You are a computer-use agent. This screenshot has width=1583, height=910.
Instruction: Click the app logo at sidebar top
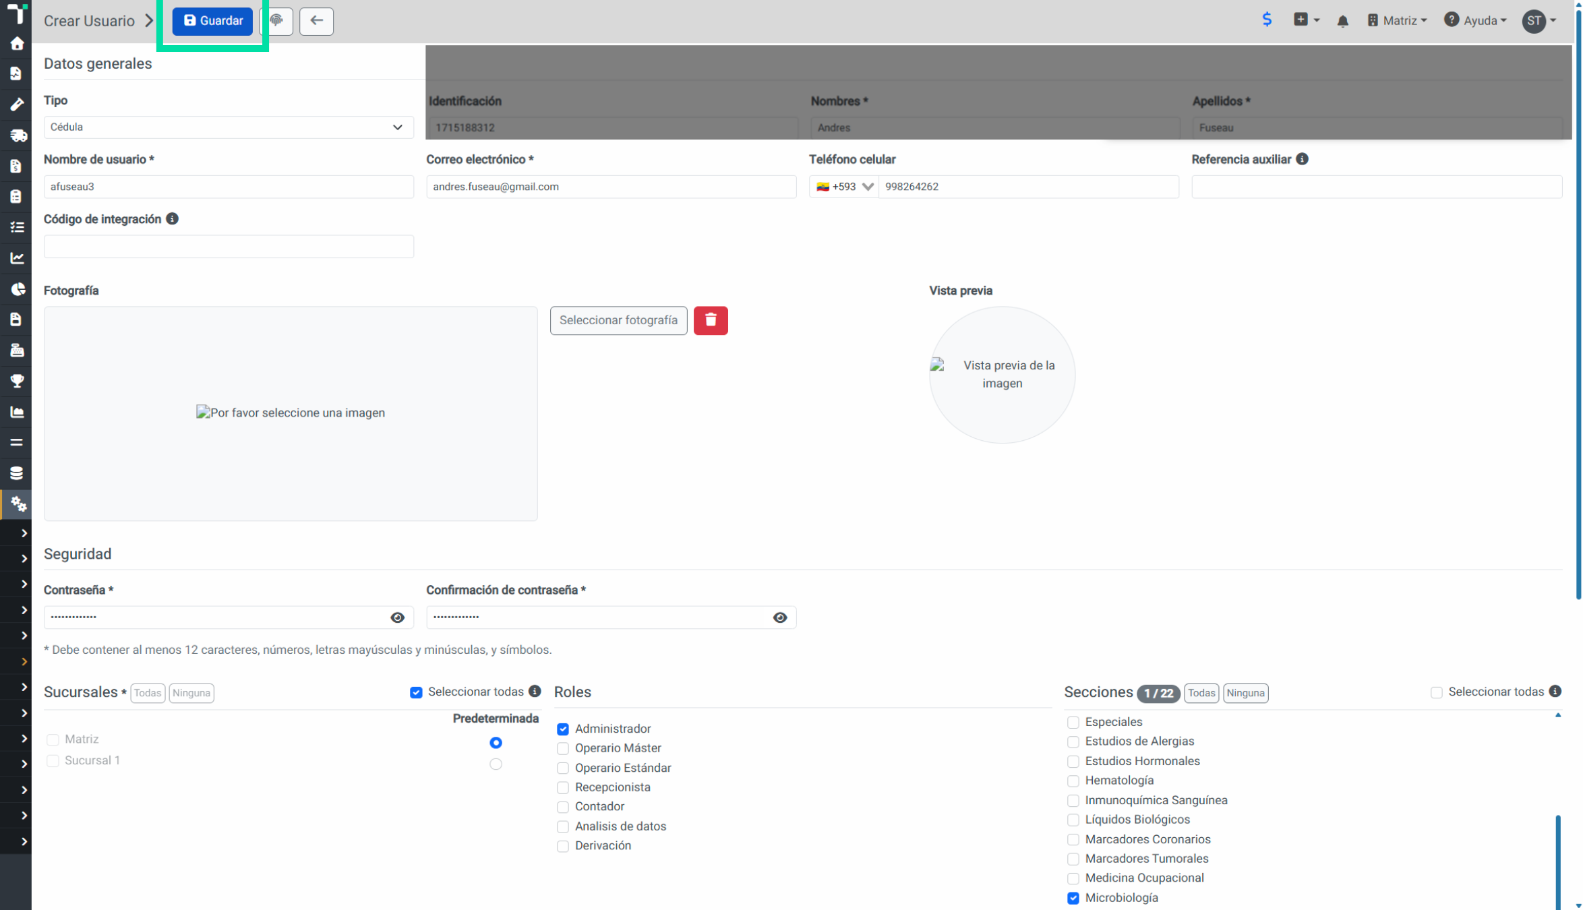16,13
